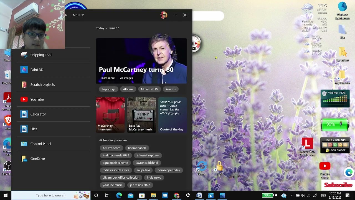Viewport: 355px width, 200px height.
Task: Toggle LOCK ON/OFF on clock gadget
Action: 335,150
